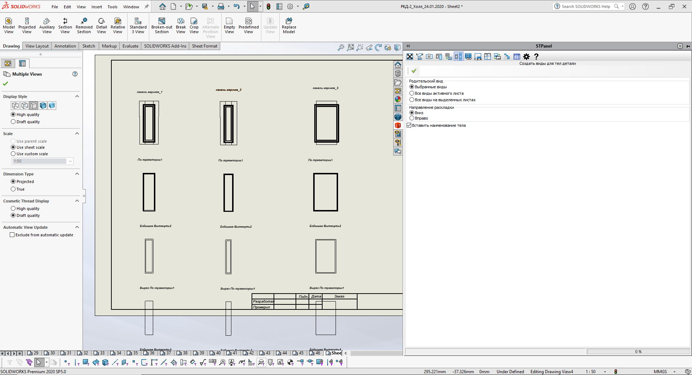Click the Removed Section tool

84,26
